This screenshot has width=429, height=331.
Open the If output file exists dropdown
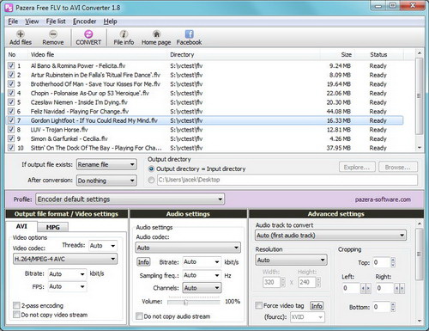106,164
